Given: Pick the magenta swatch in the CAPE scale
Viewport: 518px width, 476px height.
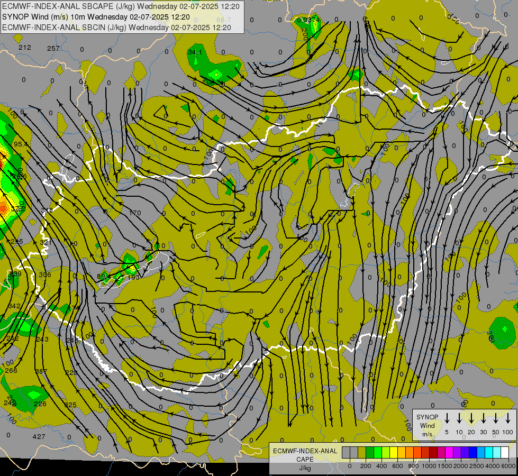Looking at the screenshot, I should coord(449,453).
